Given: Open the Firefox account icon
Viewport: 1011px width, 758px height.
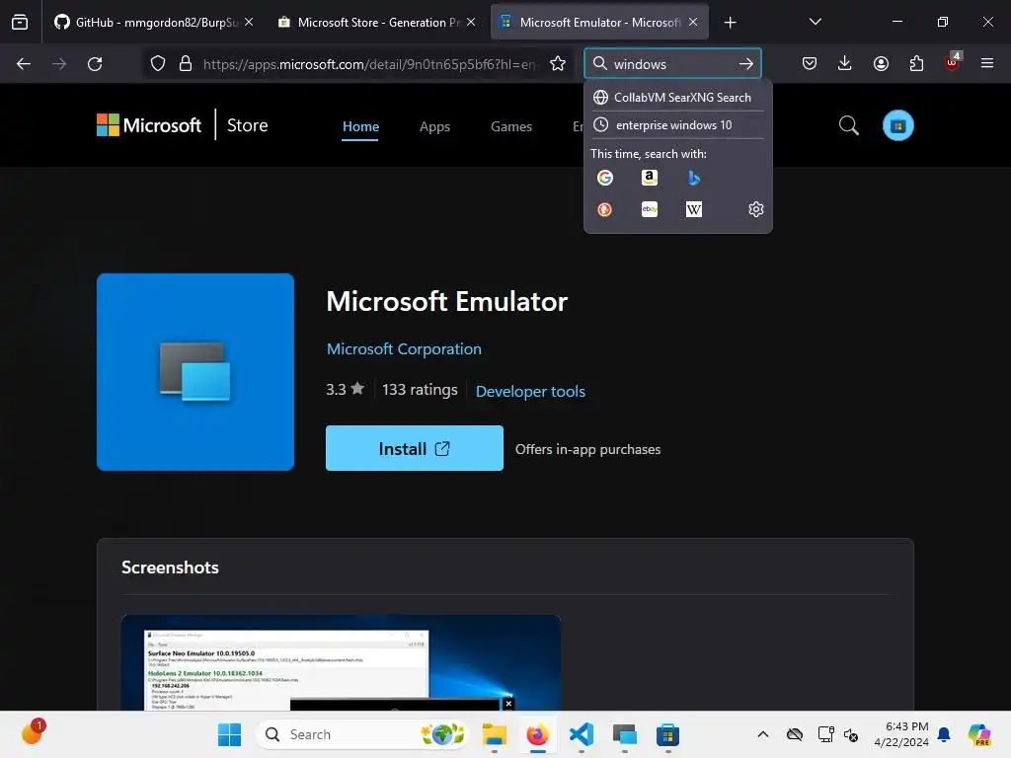Looking at the screenshot, I should tap(881, 64).
